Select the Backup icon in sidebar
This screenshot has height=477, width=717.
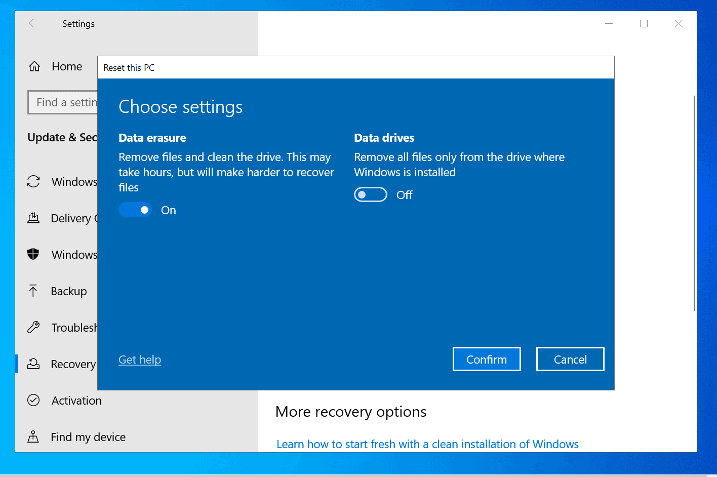pyautogui.click(x=33, y=291)
